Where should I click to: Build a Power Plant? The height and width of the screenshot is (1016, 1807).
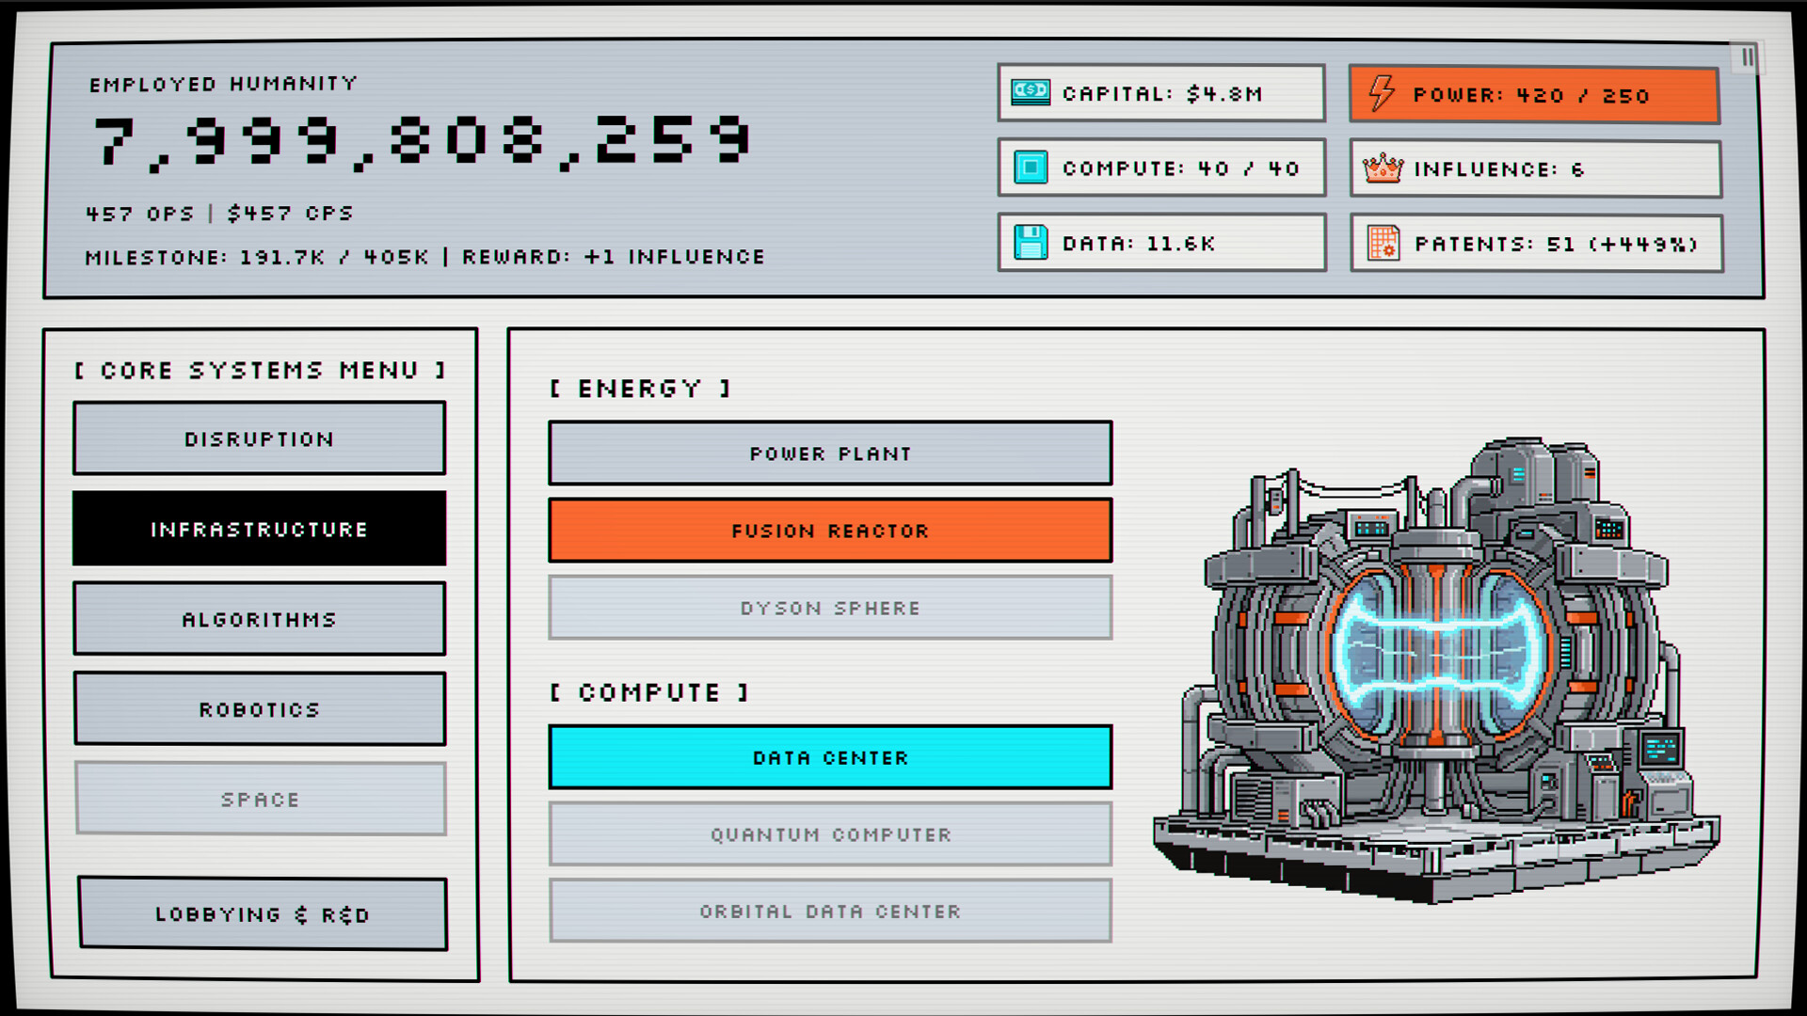(x=830, y=453)
